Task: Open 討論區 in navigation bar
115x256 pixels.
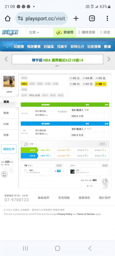Action: click(49, 47)
